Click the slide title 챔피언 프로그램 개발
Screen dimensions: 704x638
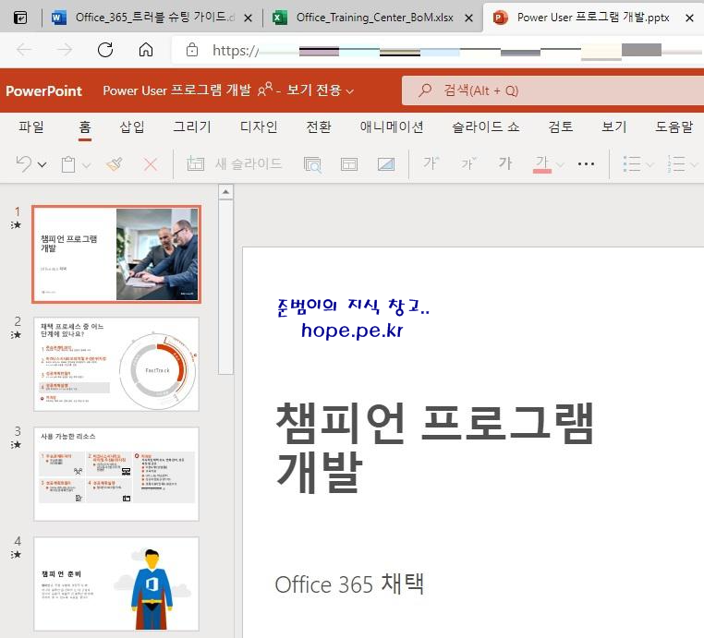click(434, 447)
